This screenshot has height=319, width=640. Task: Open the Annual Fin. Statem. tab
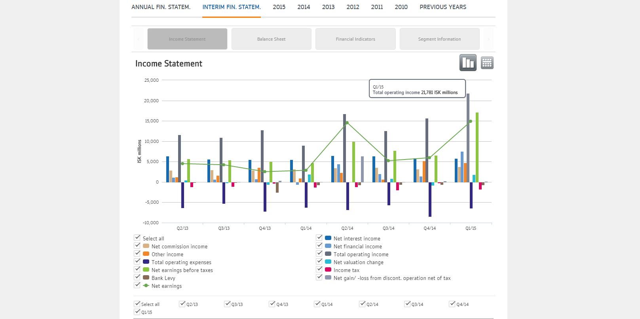161,7
